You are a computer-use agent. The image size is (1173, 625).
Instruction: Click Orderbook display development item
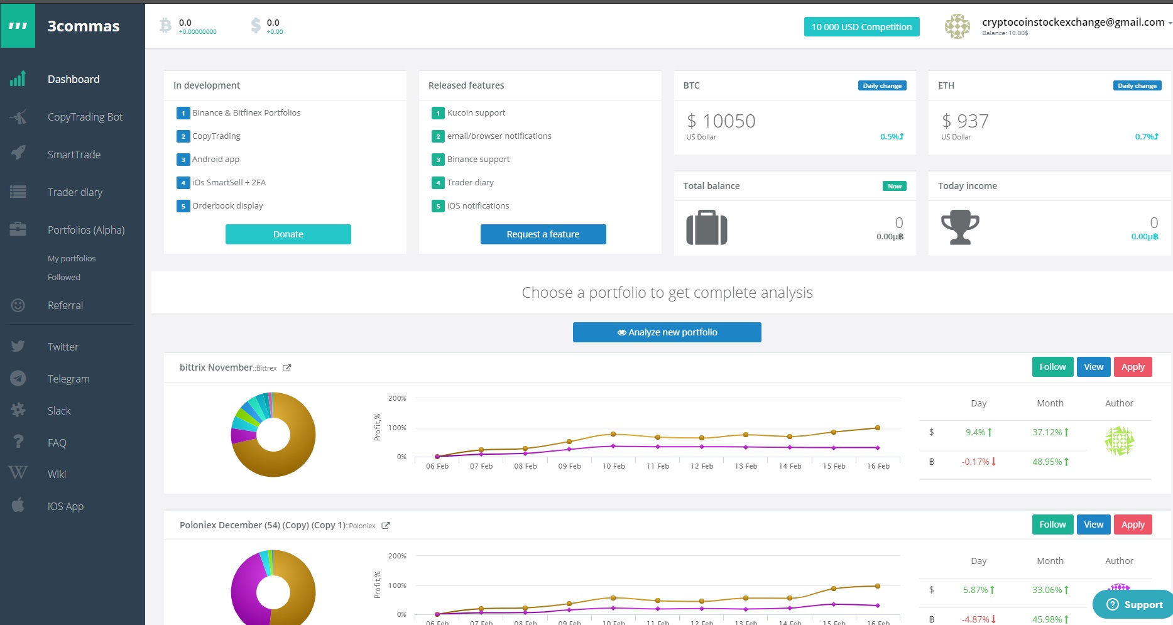227,206
